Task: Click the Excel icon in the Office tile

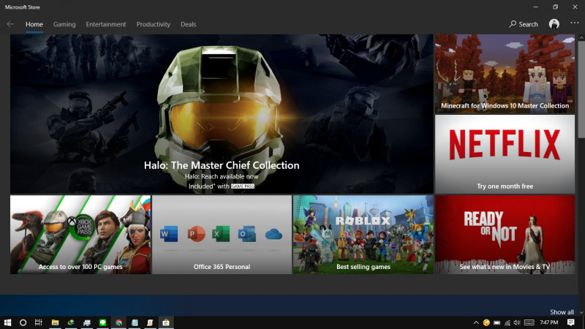Action: point(221,234)
